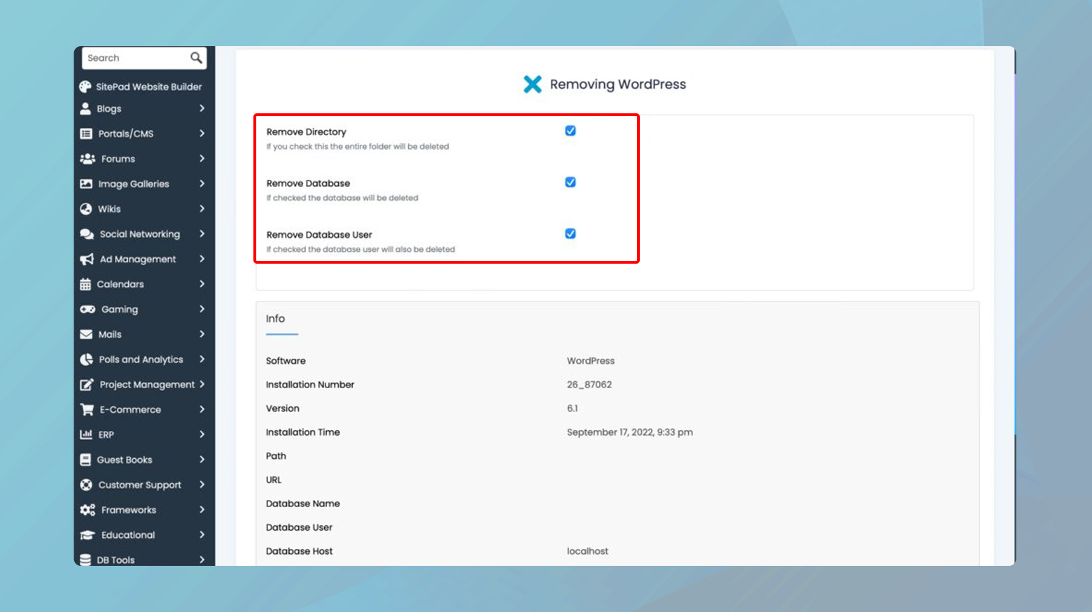Click the search magnifier icon

[x=195, y=57]
